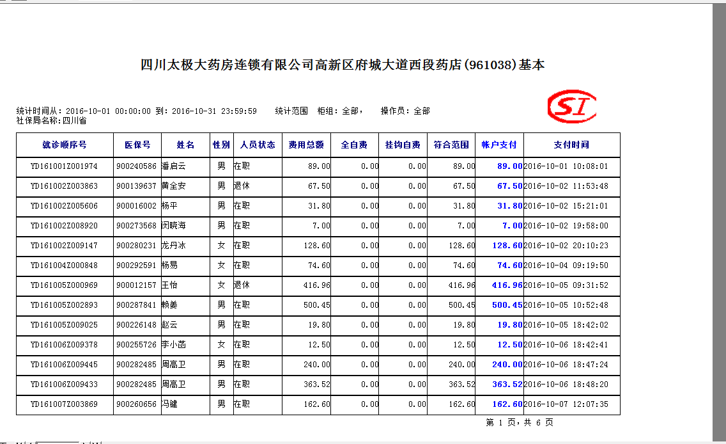This screenshot has width=726, height=444.
Task: Click the 社保局名称:四川省 label
Action: coord(51,120)
